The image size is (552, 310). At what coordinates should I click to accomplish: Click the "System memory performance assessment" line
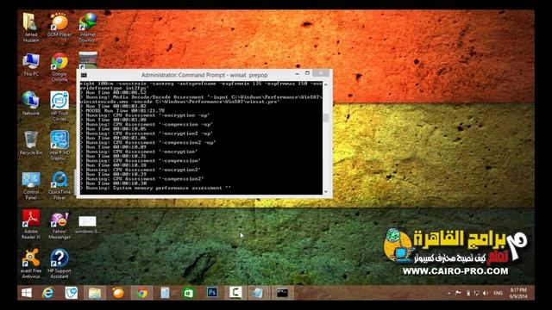point(155,188)
